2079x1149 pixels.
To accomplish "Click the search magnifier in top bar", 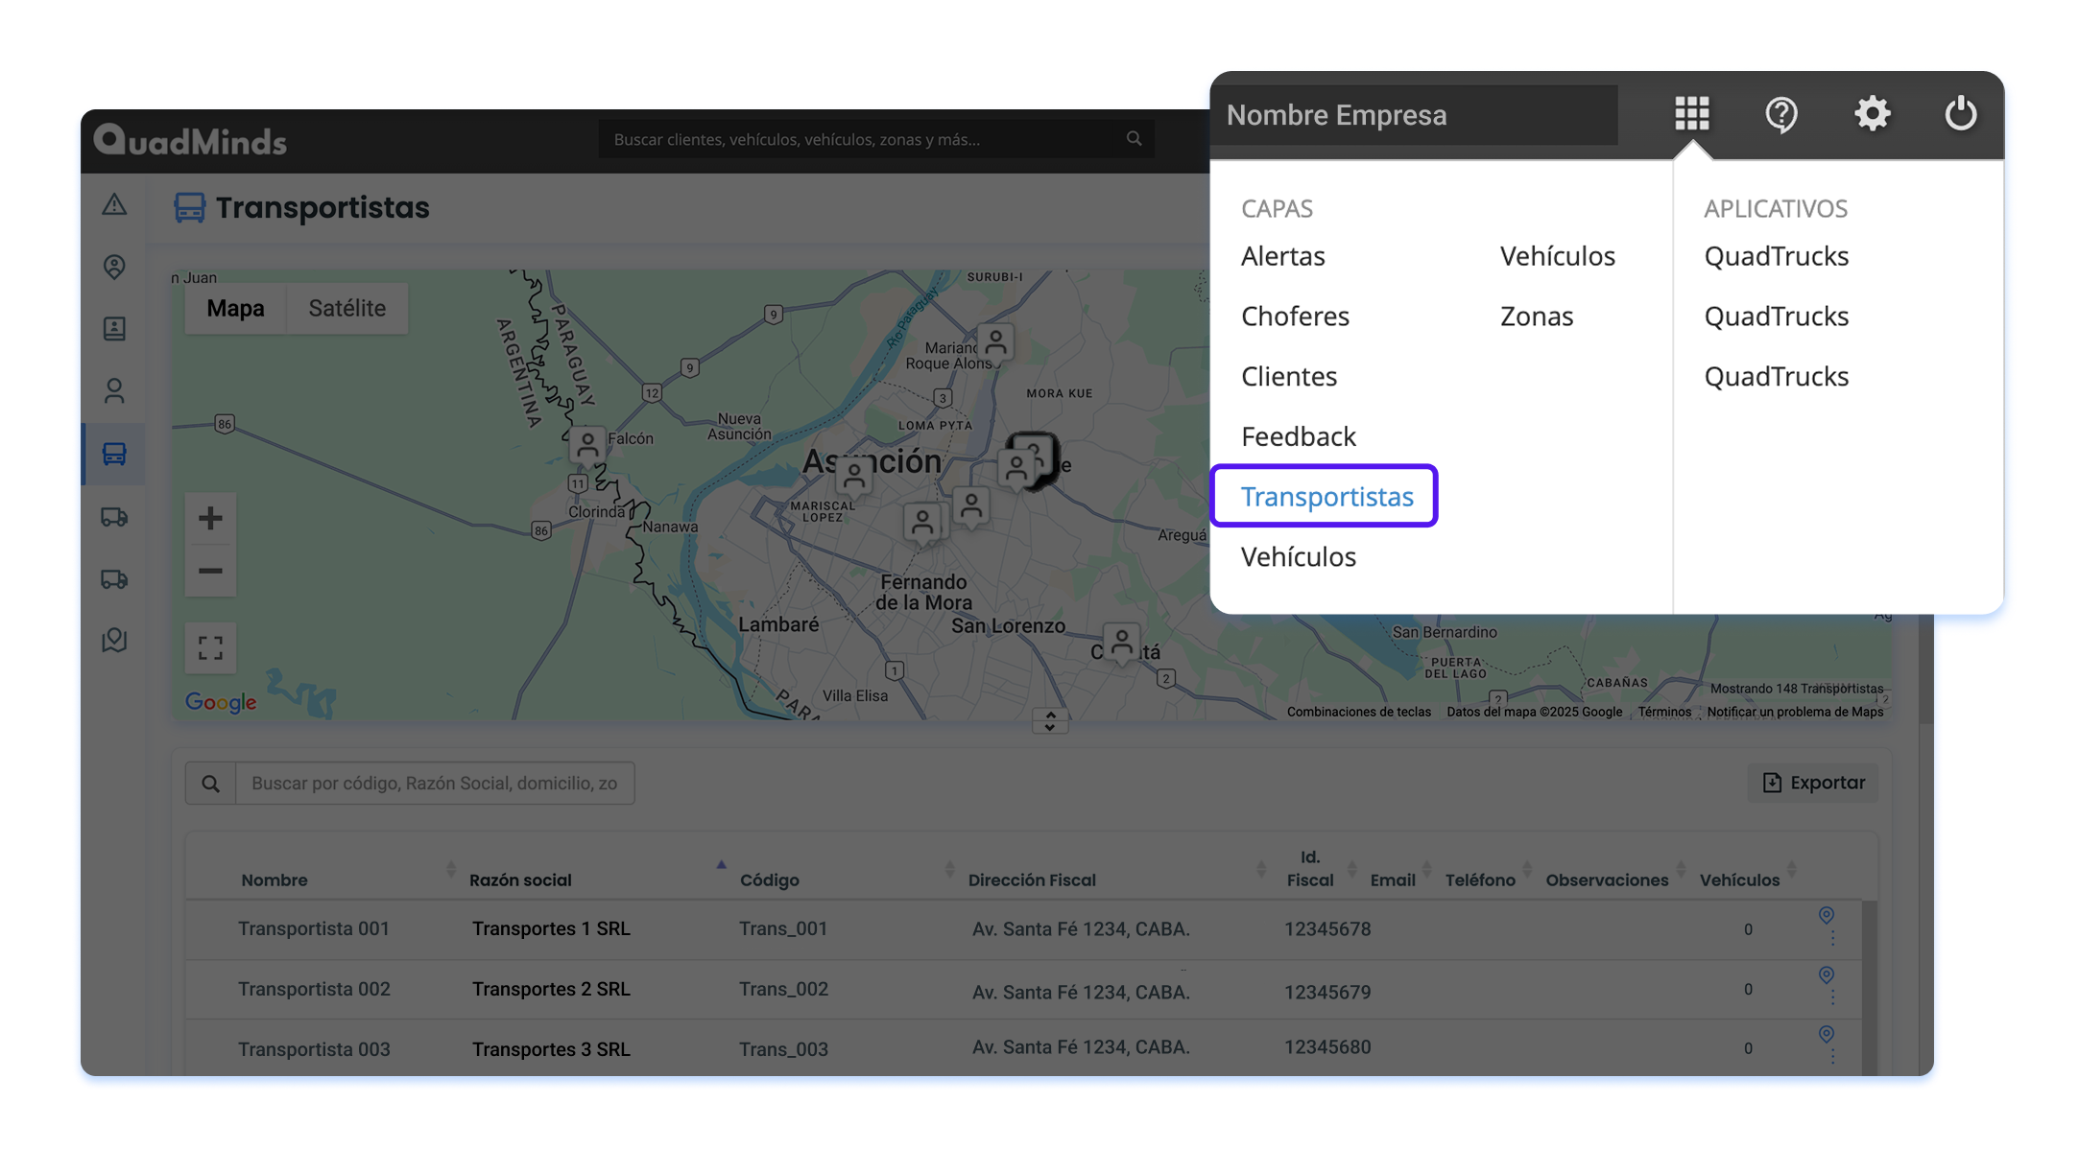I will [1134, 139].
